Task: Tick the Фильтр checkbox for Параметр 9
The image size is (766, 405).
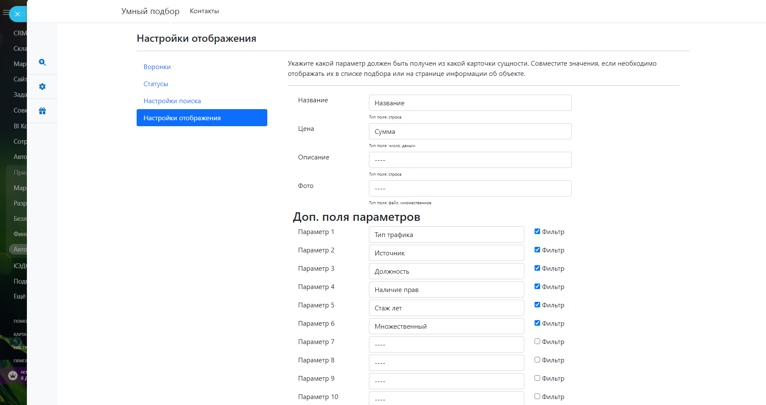Action: [x=537, y=378]
